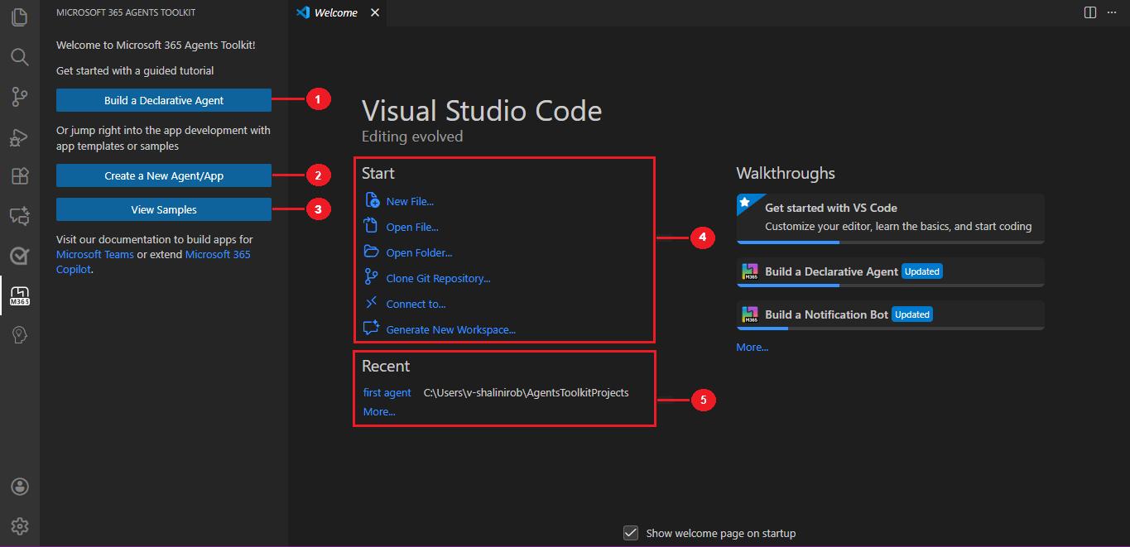Split the editor using top-right icon
This screenshot has width=1130, height=547.
tap(1090, 12)
